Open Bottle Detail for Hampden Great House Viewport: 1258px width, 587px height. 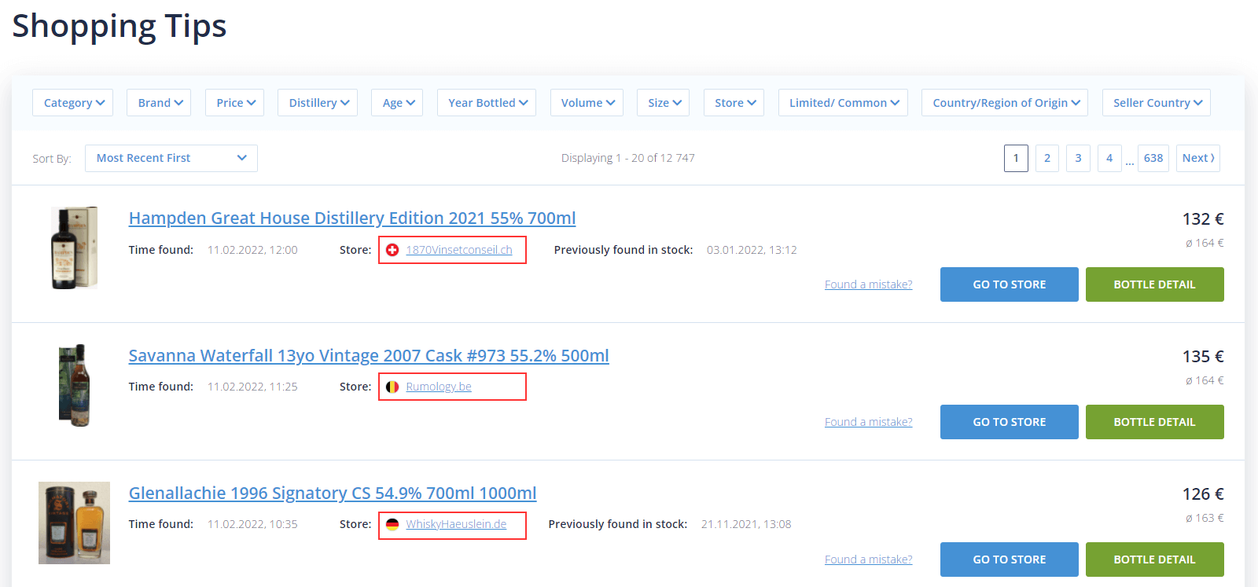click(1155, 284)
